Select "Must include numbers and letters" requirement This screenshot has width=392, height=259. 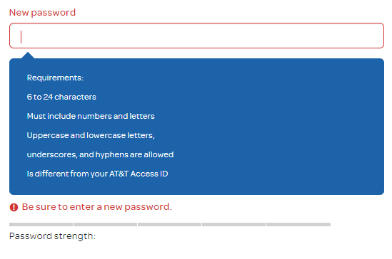(91, 116)
